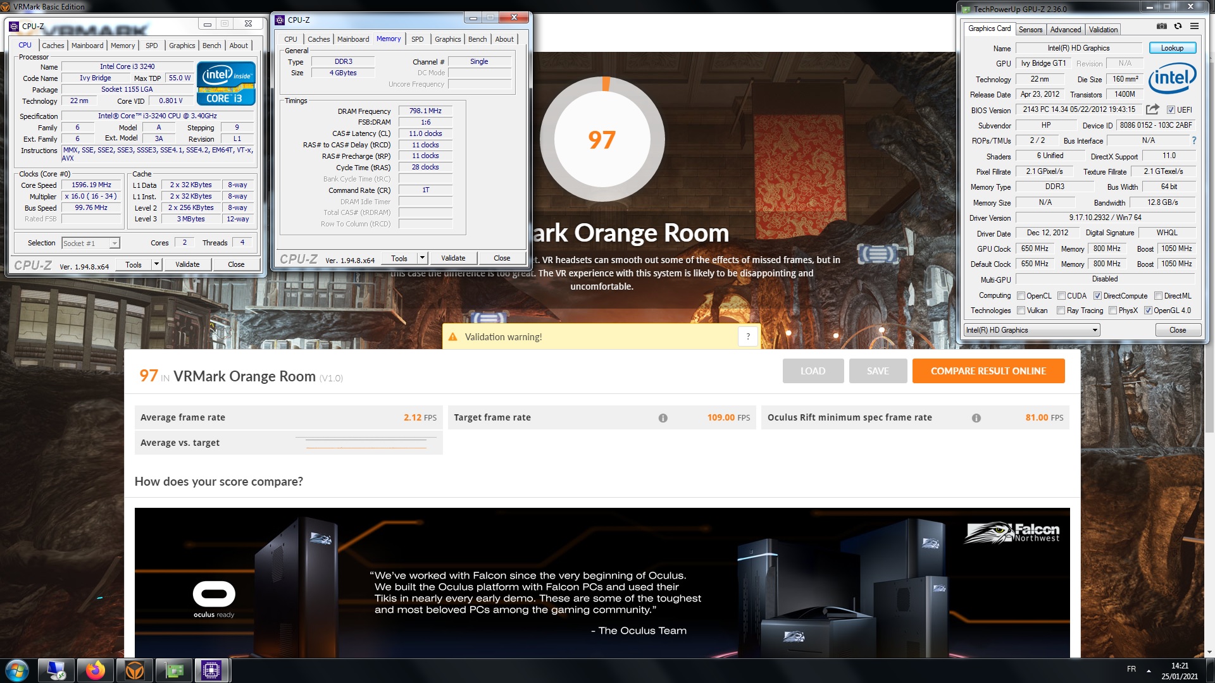1215x683 pixels.
Task: Click COMPARE RESULT ONLINE button
Action: pyautogui.click(x=988, y=371)
